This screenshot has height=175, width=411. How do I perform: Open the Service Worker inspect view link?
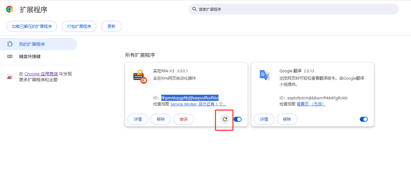(183, 104)
